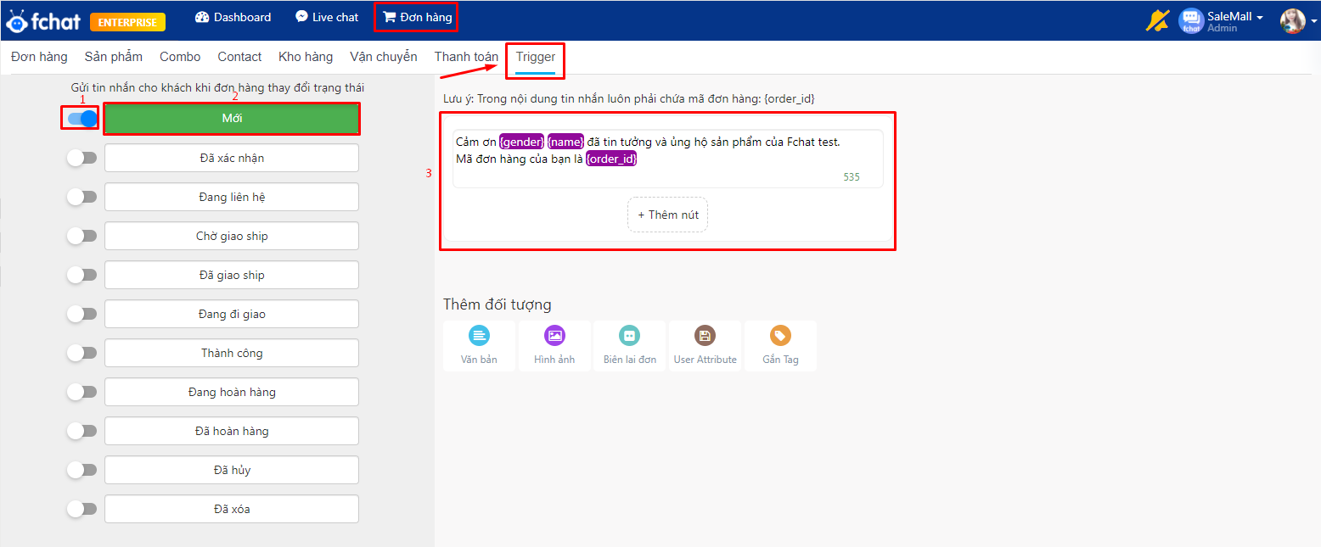Select the Đang đi giao status button

(x=232, y=314)
